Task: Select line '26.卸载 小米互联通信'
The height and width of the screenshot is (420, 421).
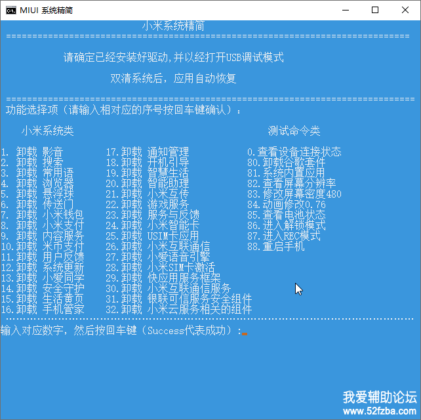Action: pyautogui.click(x=158, y=246)
